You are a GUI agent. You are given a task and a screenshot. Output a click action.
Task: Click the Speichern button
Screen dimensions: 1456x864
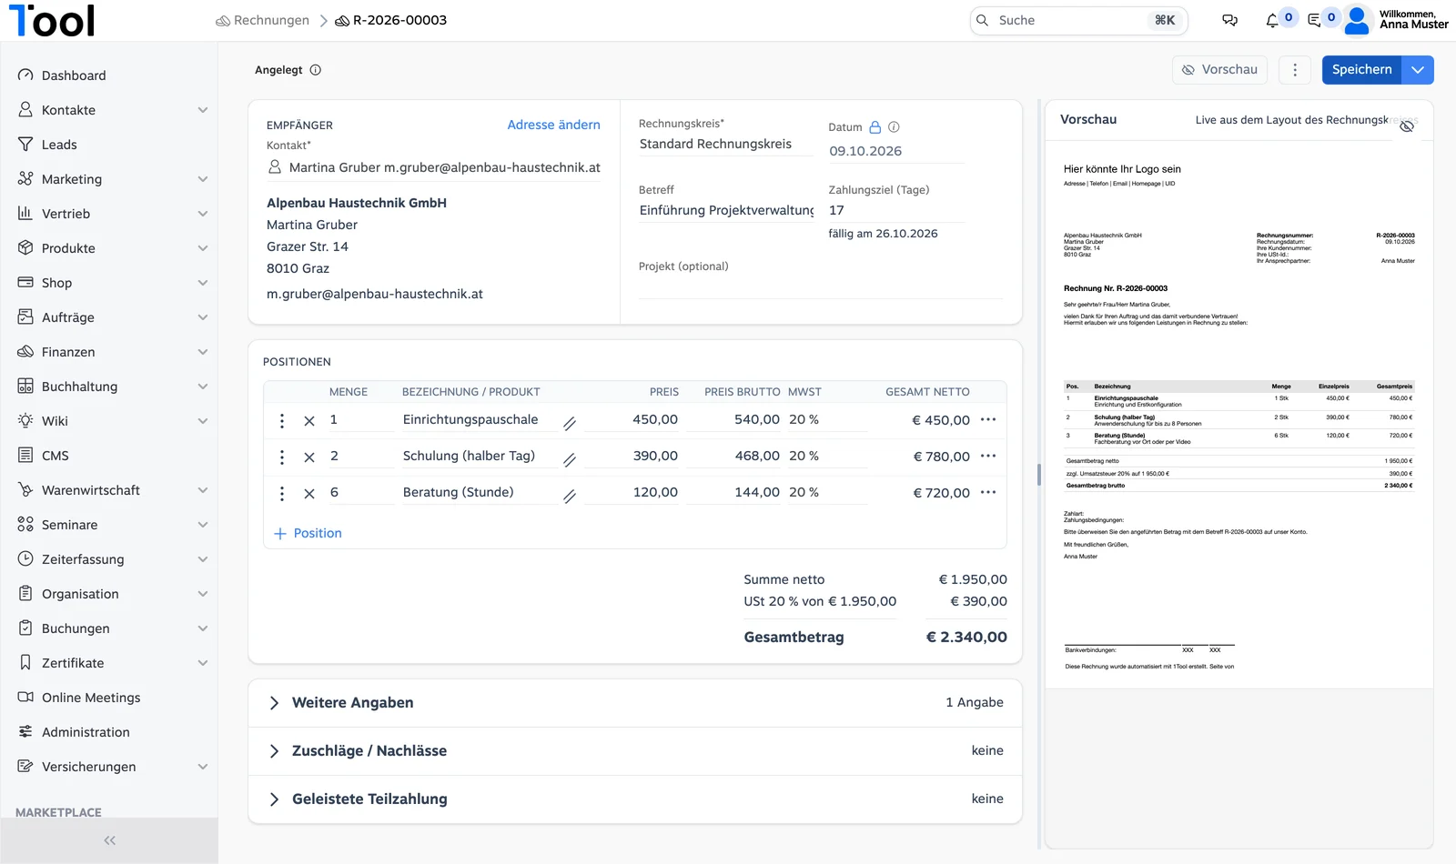point(1361,70)
